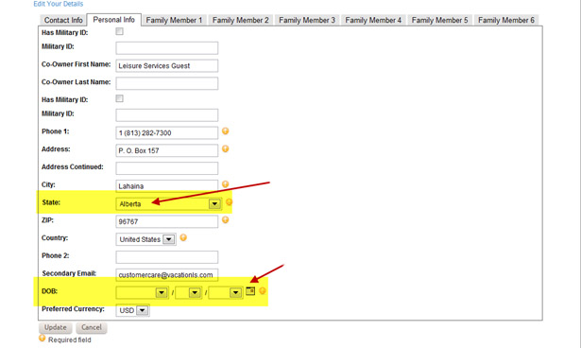Click into the Address Continued field

pyautogui.click(x=166, y=168)
